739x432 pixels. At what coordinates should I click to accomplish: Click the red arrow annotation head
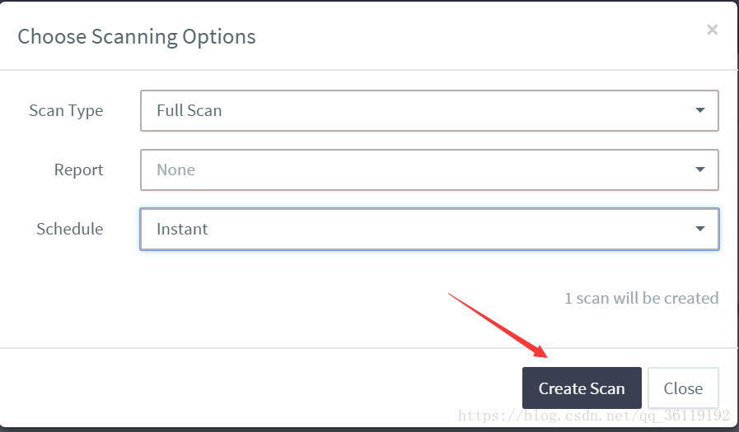point(539,351)
